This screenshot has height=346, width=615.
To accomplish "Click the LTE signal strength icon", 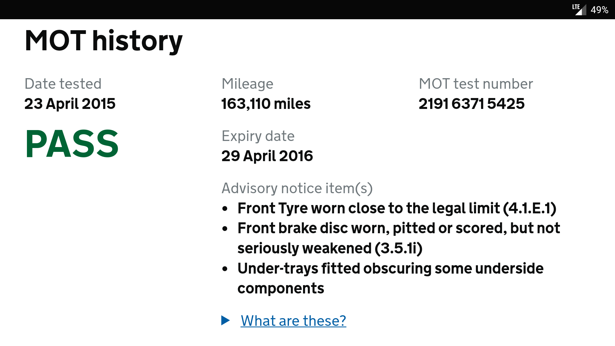I will coord(579,10).
